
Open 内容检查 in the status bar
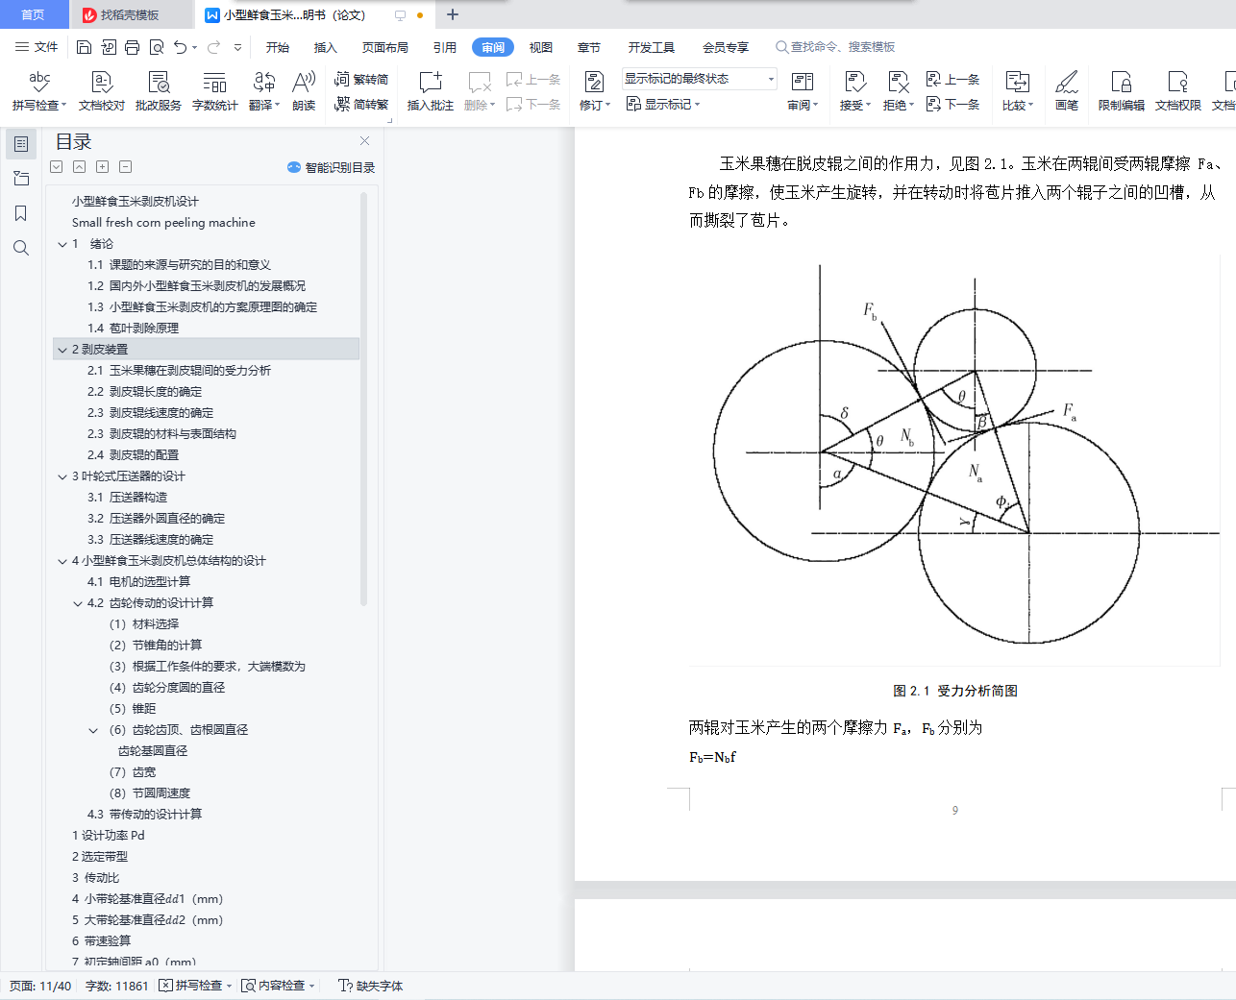pyautogui.click(x=279, y=986)
